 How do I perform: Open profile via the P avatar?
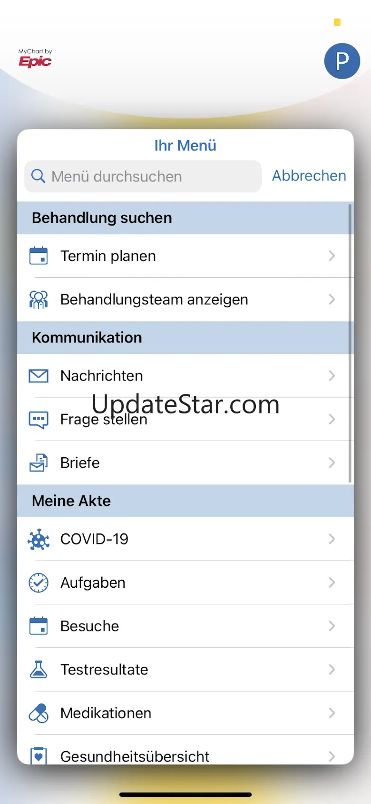(342, 61)
